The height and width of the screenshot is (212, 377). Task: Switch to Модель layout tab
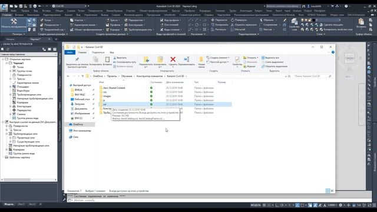(x=9, y=204)
